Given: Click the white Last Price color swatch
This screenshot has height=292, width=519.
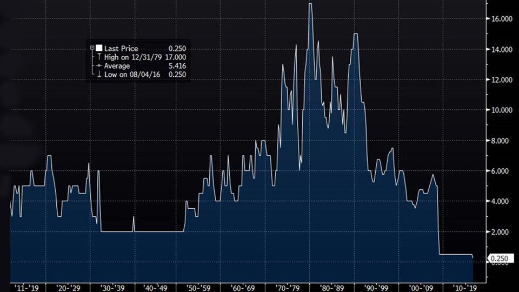Looking at the screenshot, I should tap(99, 48).
